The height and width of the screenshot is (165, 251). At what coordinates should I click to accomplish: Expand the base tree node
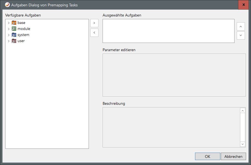click(9, 23)
